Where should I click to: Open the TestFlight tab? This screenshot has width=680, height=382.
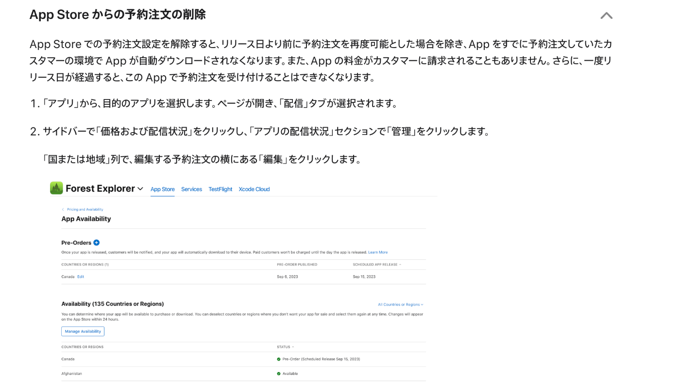tap(221, 189)
